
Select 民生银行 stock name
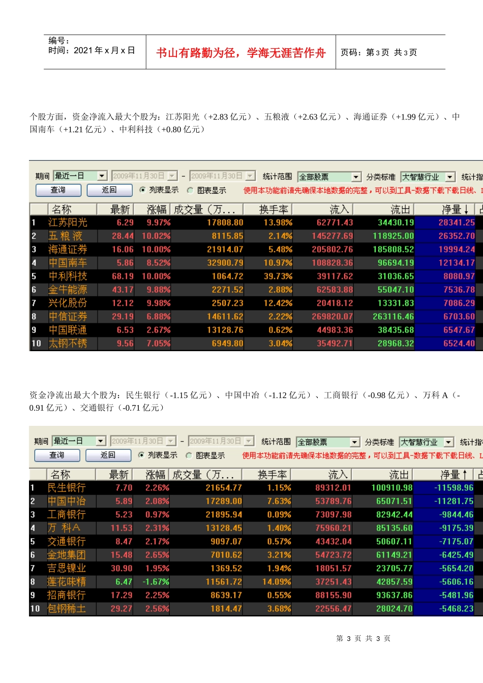tap(66, 488)
